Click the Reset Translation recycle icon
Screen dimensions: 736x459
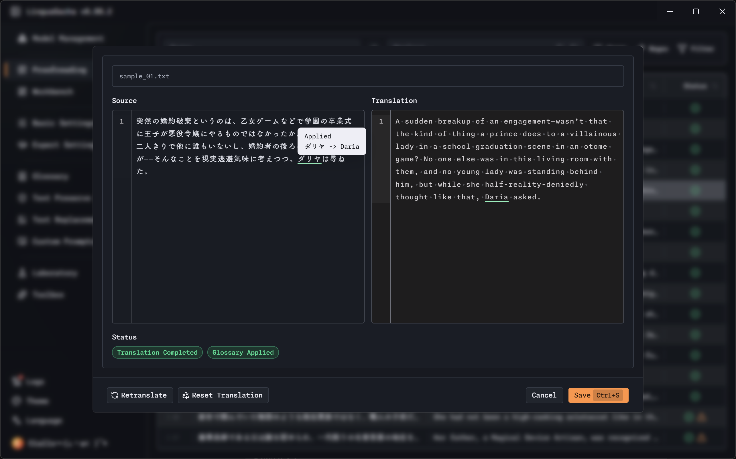coord(186,395)
